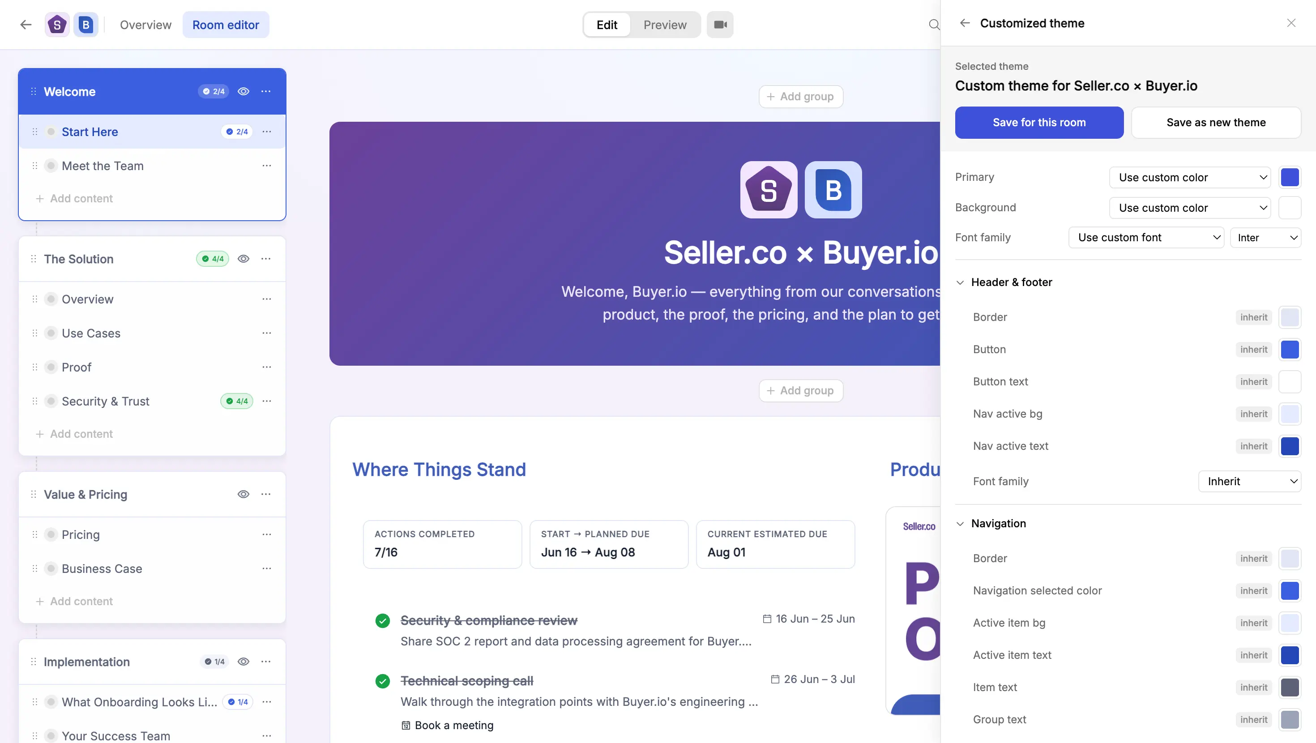Open more options for Implementation group

click(265, 661)
